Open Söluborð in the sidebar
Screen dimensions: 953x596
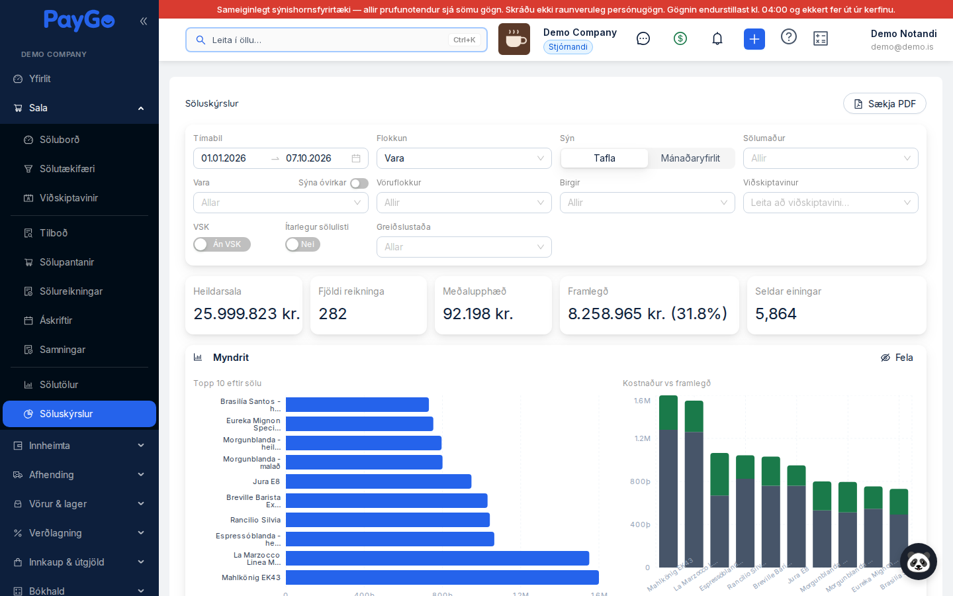coord(79,140)
